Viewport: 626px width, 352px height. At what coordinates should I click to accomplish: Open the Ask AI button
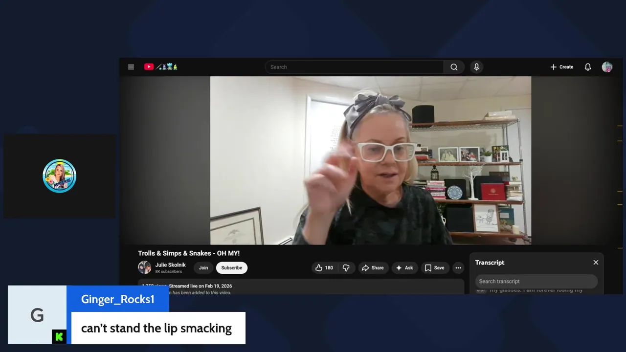404,268
